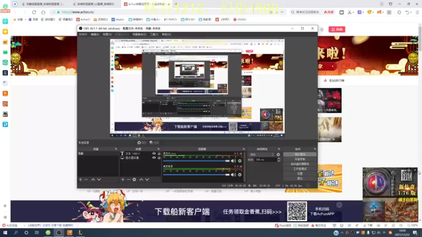Move scene down in the Scenes dock

click(x=99, y=179)
